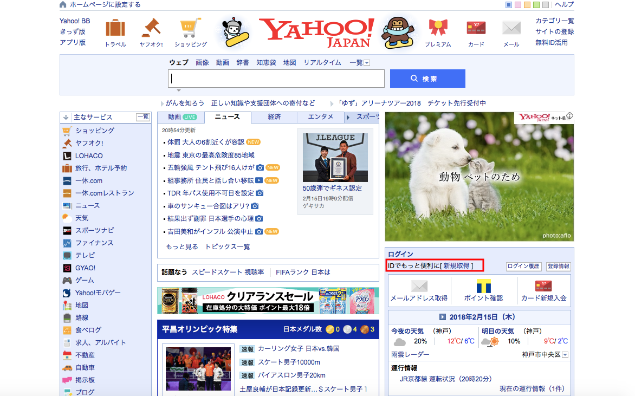The height and width of the screenshot is (396, 635).
Task: Open the Premium (プレミアム) ribbon icon
Action: coord(438,28)
